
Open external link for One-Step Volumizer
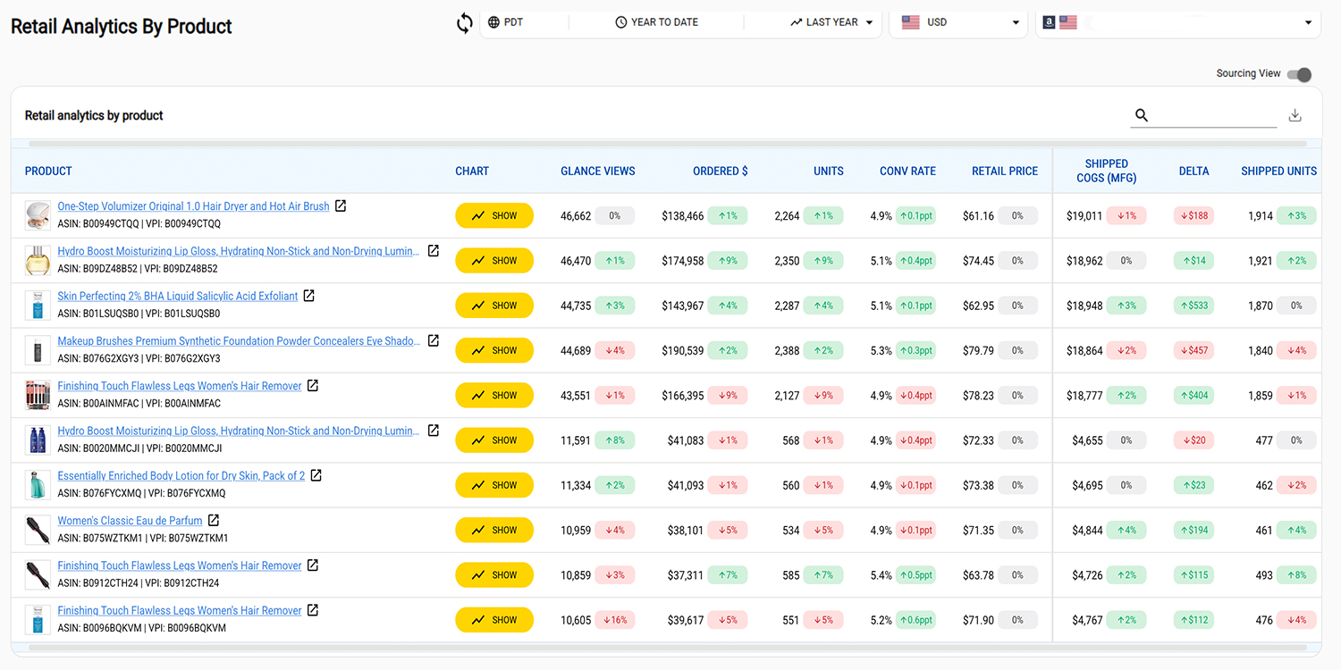click(x=340, y=206)
